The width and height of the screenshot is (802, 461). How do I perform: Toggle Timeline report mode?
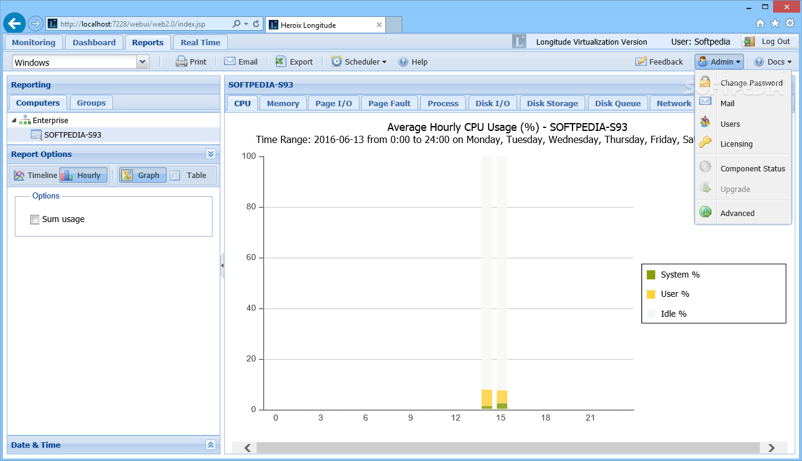35,176
